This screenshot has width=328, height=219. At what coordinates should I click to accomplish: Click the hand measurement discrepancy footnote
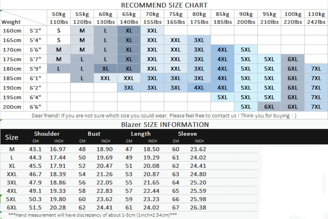(93, 215)
